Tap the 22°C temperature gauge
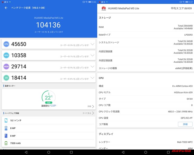This screenshot has height=155, width=194. point(48,97)
